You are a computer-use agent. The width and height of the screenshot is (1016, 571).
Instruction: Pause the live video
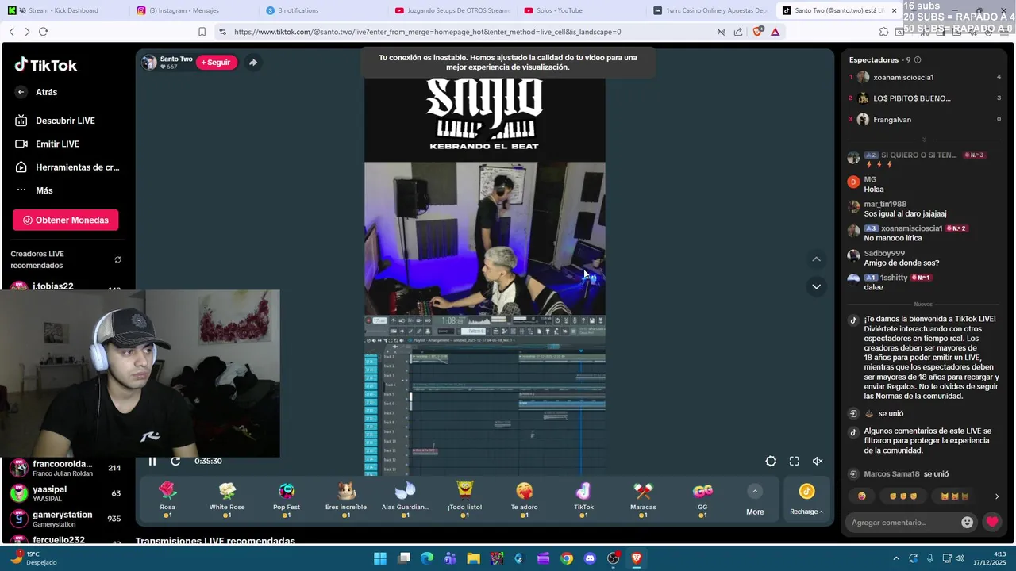point(152,461)
